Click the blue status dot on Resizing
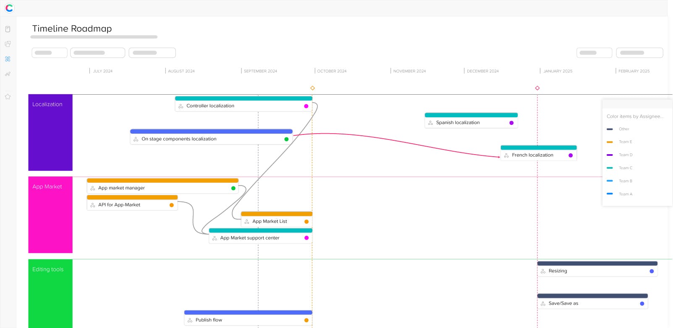The width and height of the screenshot is (673, 328). (652, 271)
